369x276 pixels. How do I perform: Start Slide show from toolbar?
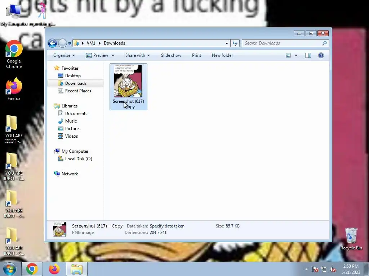click(x=171, y=55)
